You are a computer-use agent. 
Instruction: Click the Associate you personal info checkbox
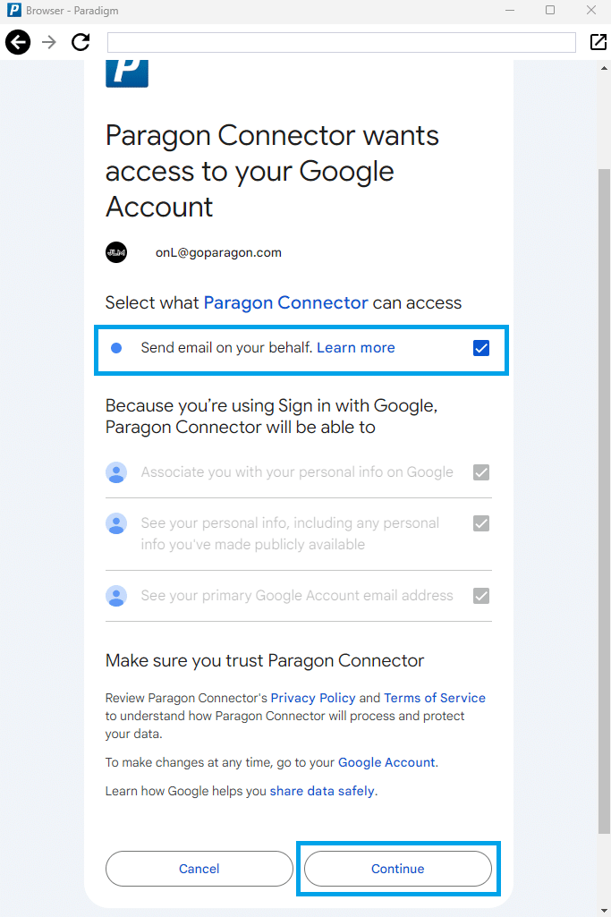click(481, 472)
